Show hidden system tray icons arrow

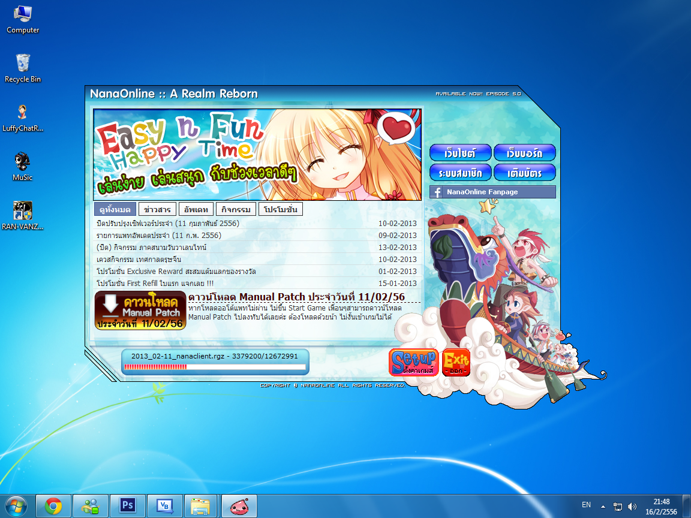click(x=603, y=507)
